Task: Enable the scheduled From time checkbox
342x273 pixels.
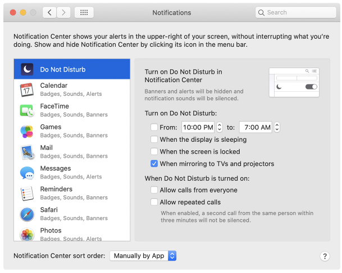Action: 154,128
